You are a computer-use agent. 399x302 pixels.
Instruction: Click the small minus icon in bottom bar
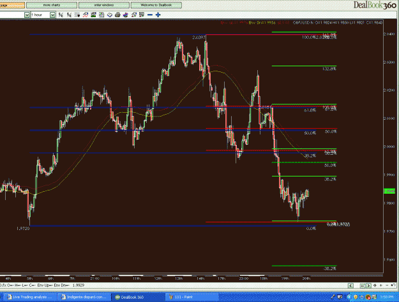point(387,285)
